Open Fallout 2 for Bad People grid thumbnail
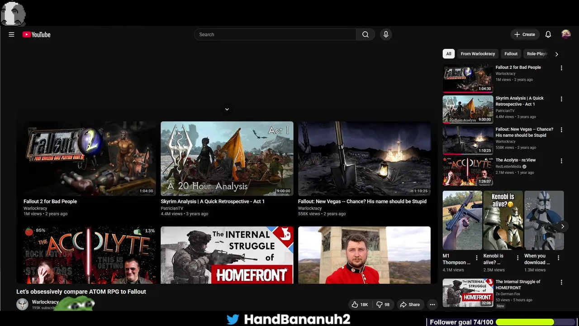 (x=90, y=158)
